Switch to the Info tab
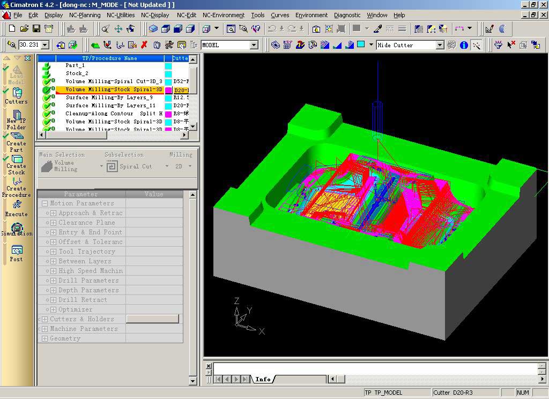The height and width of the screenshot is (399, 549). click(x=263, y=379)
